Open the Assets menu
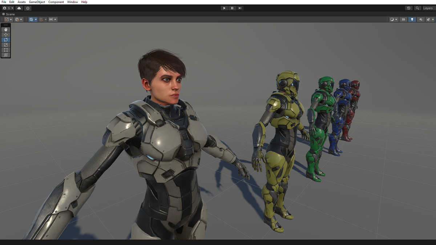The width and height of the screenshot is (436, 245). 22,2
